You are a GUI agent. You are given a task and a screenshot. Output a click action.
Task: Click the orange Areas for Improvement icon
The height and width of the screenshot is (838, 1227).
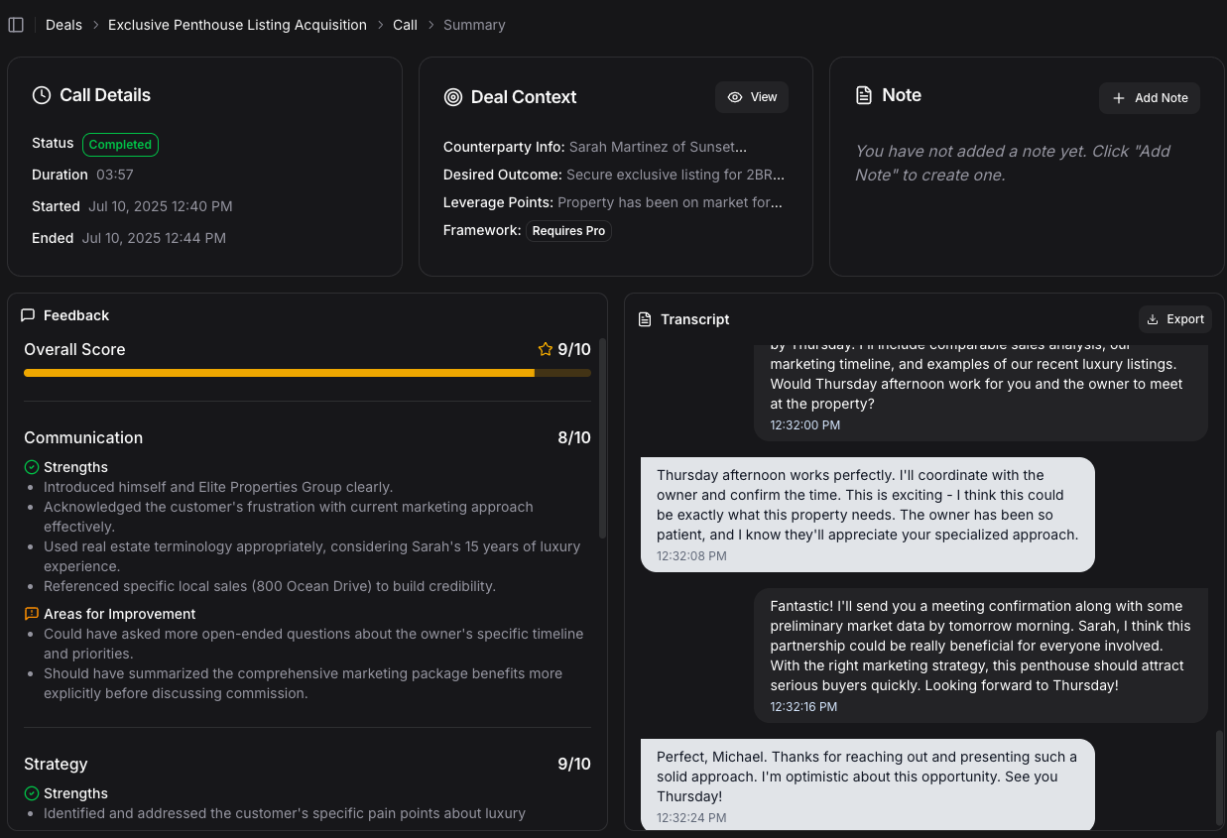coord(32,614)
